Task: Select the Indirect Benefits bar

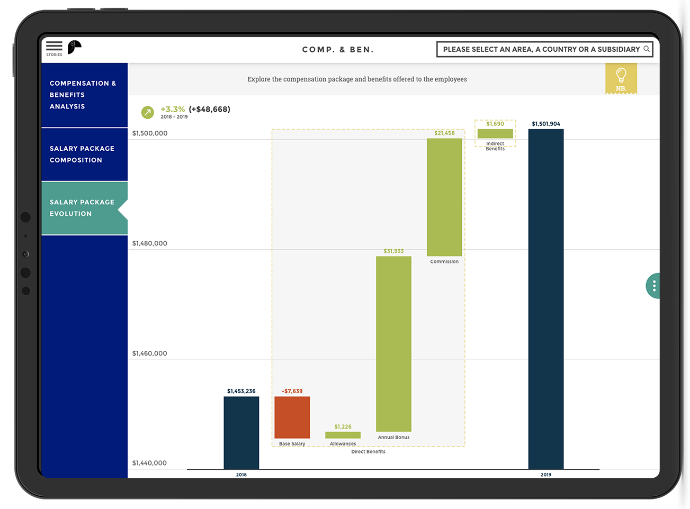Action: [495, 134]
